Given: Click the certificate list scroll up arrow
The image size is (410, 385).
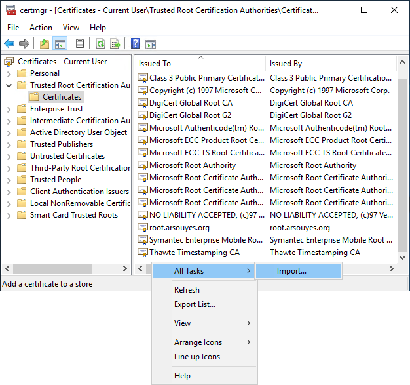Looking at the screenshot, I should [402, 62].
